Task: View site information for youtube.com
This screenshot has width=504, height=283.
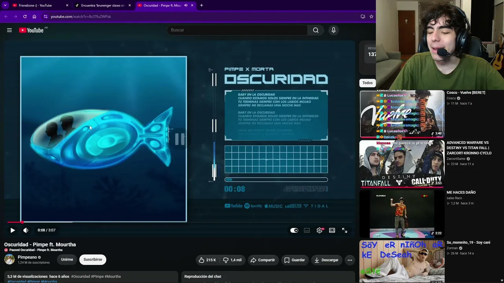Action: 46,17
